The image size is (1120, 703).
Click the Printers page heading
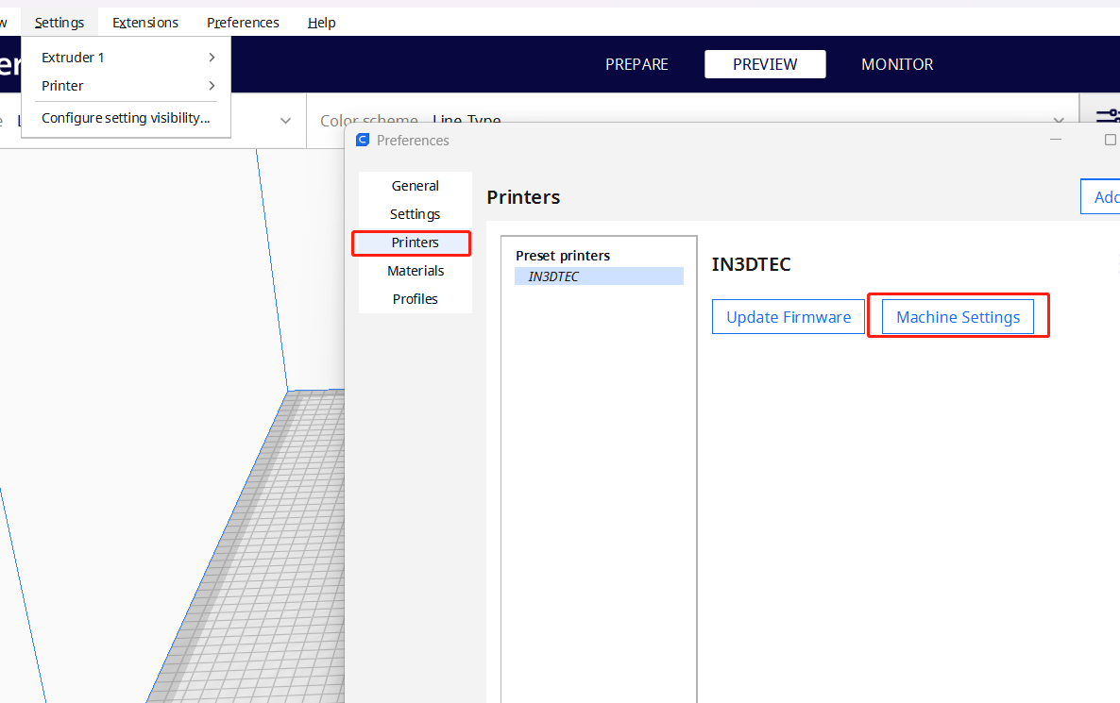click(x=523, y=197)
